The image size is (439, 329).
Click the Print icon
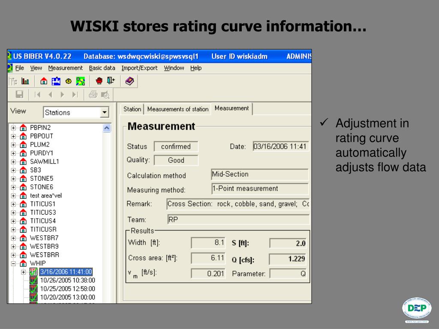pos(93,95)
